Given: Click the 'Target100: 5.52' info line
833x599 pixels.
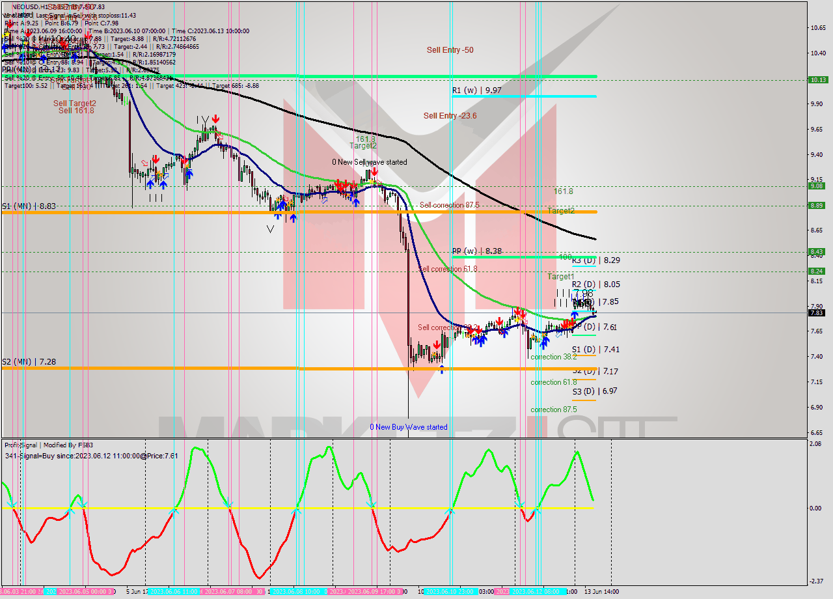Looking at the screenshot, I should (x=27, y=85).
